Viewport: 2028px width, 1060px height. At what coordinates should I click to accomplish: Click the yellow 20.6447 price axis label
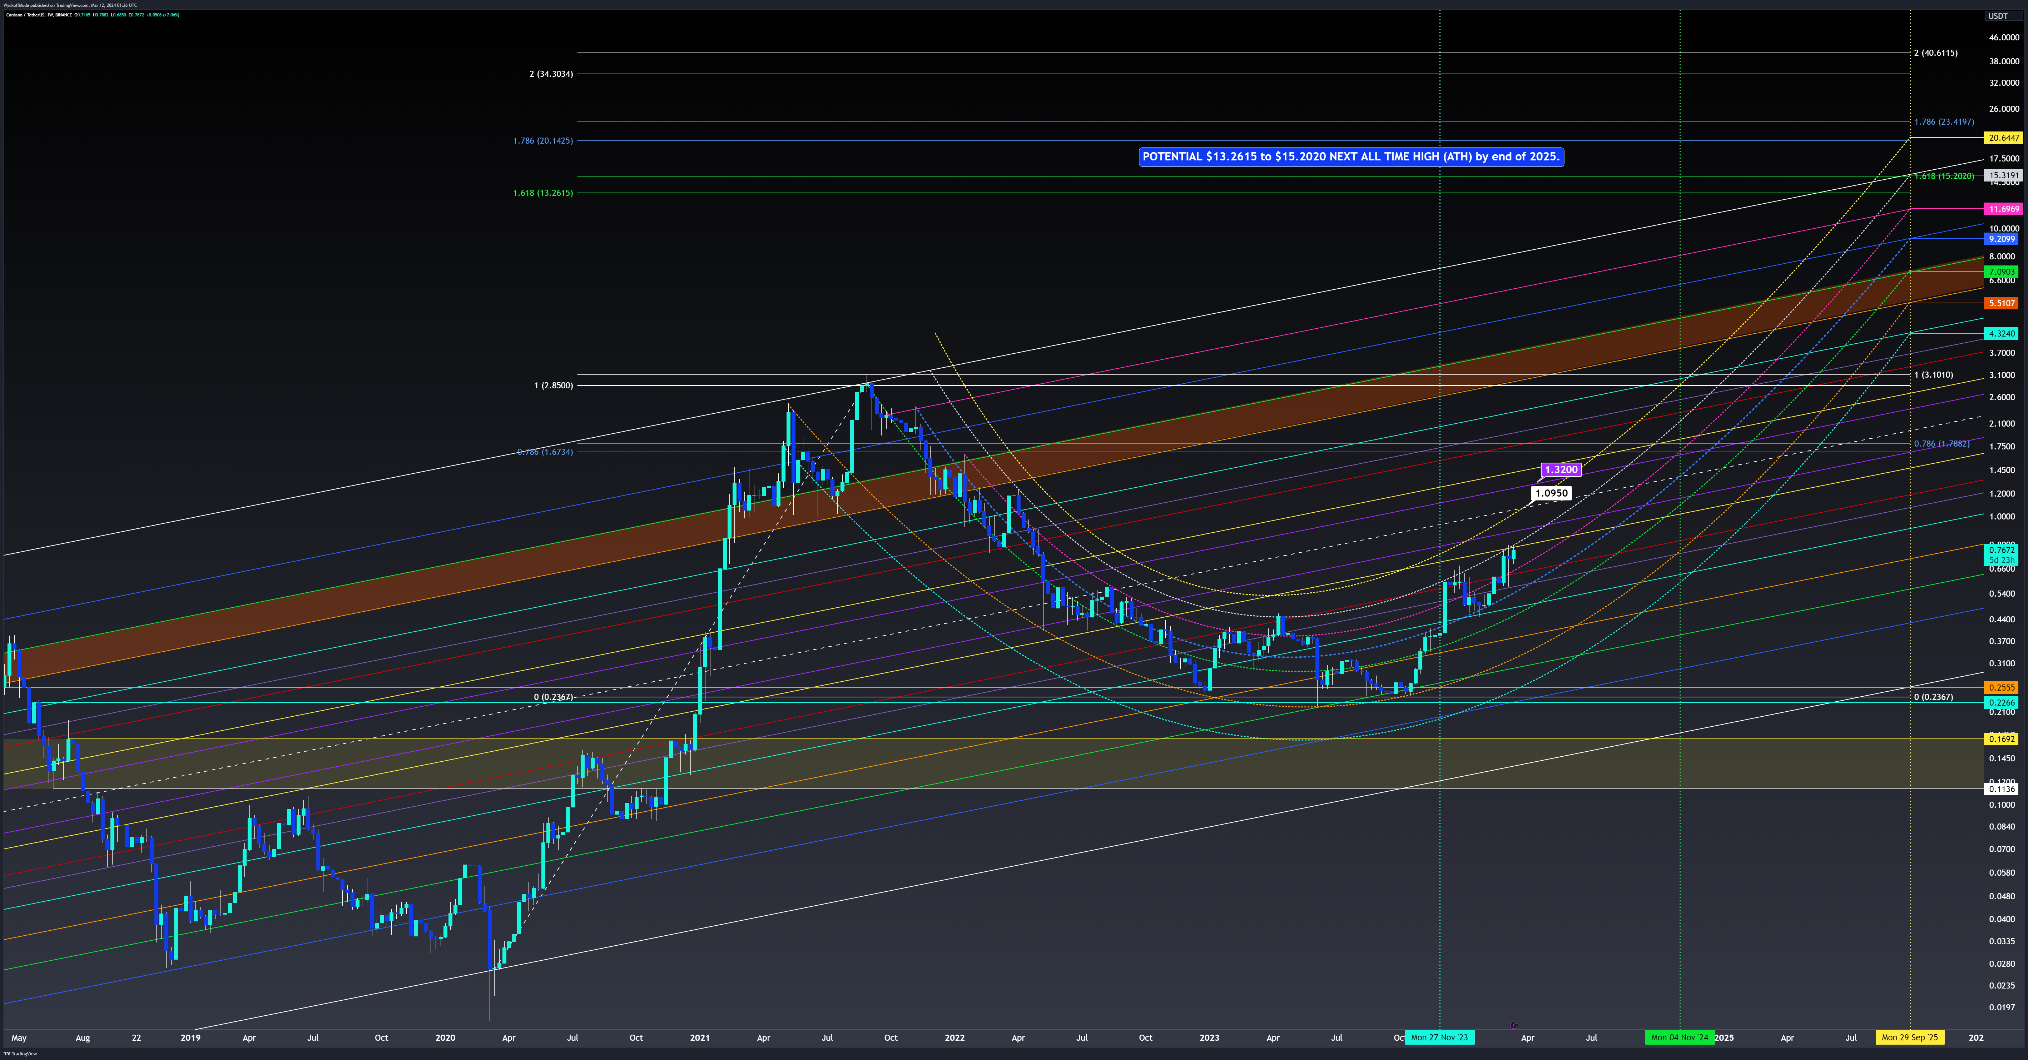click(2003, 138)
